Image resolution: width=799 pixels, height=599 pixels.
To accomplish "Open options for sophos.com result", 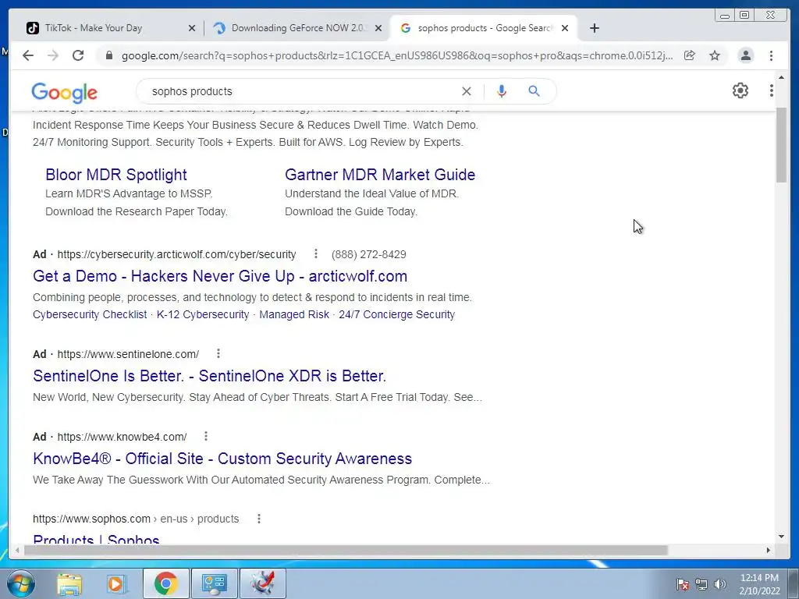I will 259,519.
